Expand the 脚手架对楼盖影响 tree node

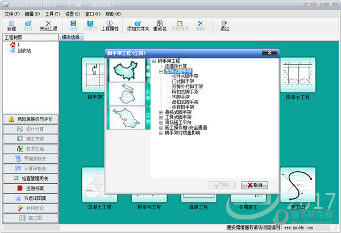[x=161, y=133]
